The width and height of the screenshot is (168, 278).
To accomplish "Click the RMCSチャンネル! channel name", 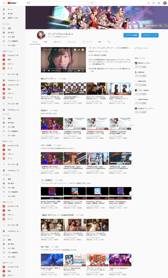I will pyautogui.click(x=144, y=63).
